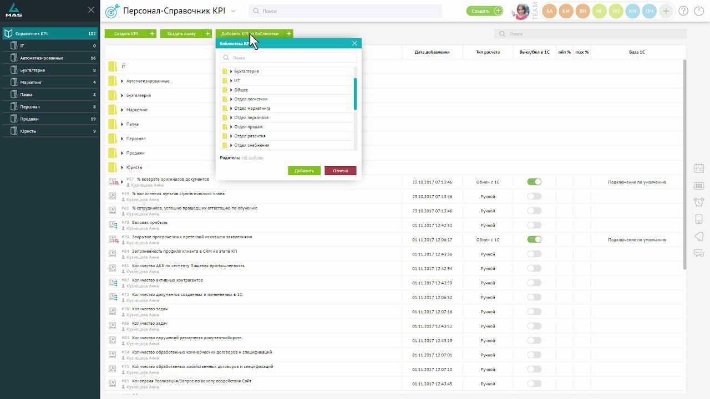Expand Отдел маркетинга in library dialog
Image resolution: width=710 pixels, height=399 pixels.
pos(231,109)
